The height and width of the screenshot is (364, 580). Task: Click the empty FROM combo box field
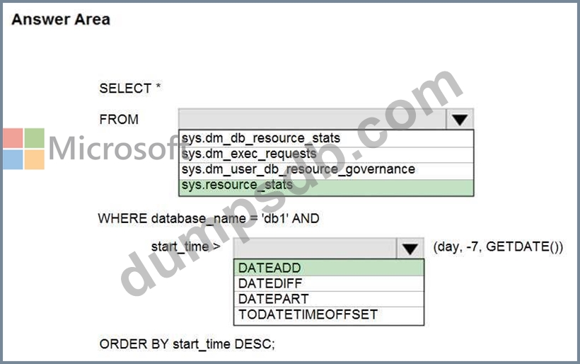313,120
